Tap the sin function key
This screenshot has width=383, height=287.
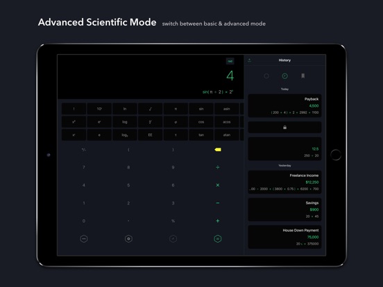(201, 109)
